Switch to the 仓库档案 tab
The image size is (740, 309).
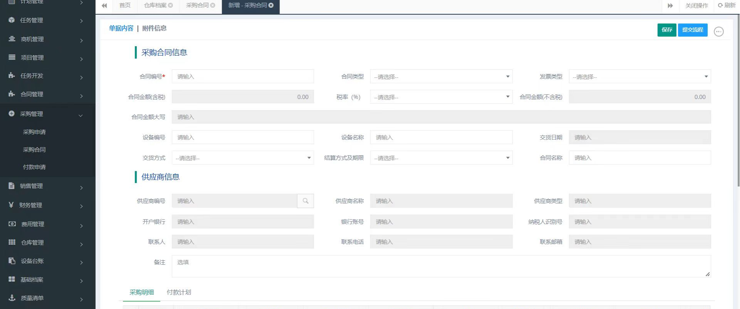point(155,5)
